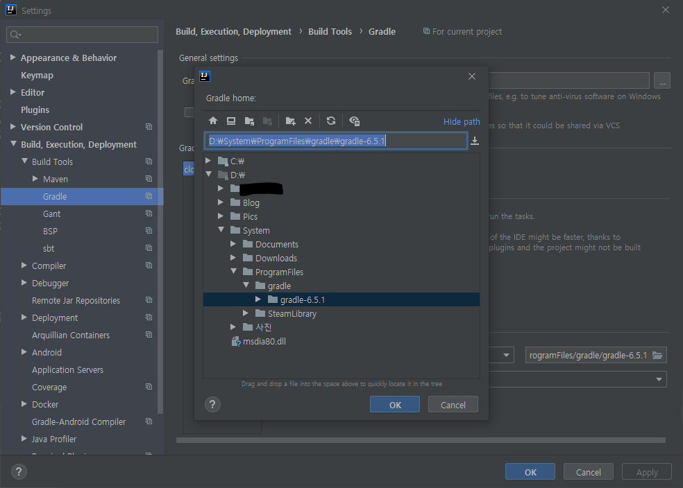683x488 pixels.
Task: Toggle Show Hidden Files and Directories icon
Action: tap(354, 121)
